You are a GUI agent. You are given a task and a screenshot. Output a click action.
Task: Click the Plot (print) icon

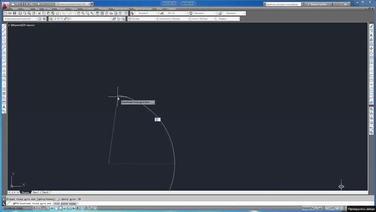20,14
